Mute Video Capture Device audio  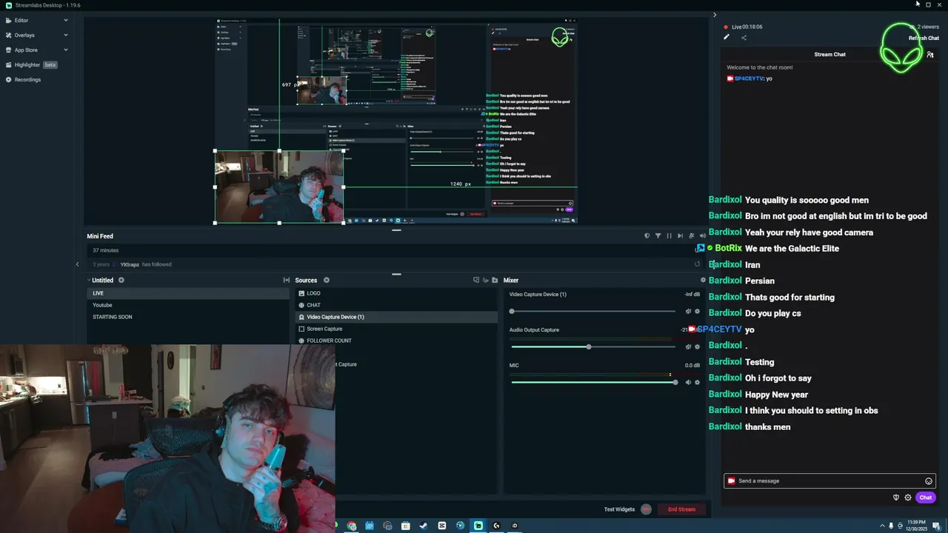[688, 312]
